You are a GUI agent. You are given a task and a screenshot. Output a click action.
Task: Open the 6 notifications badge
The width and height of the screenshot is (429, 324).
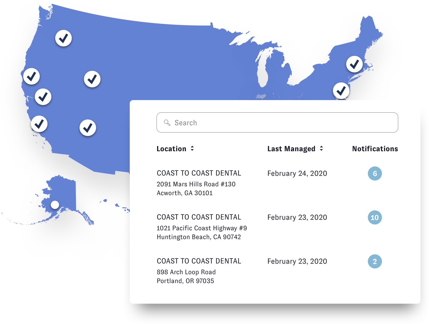point(375,174)
